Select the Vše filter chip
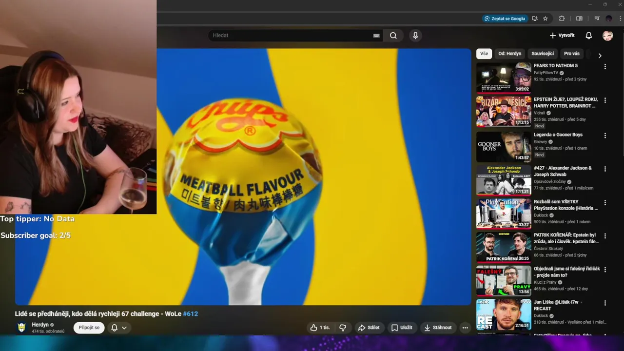Image resolution: width=624 pixels, height=351 pixels. click(x=484, y=54)
